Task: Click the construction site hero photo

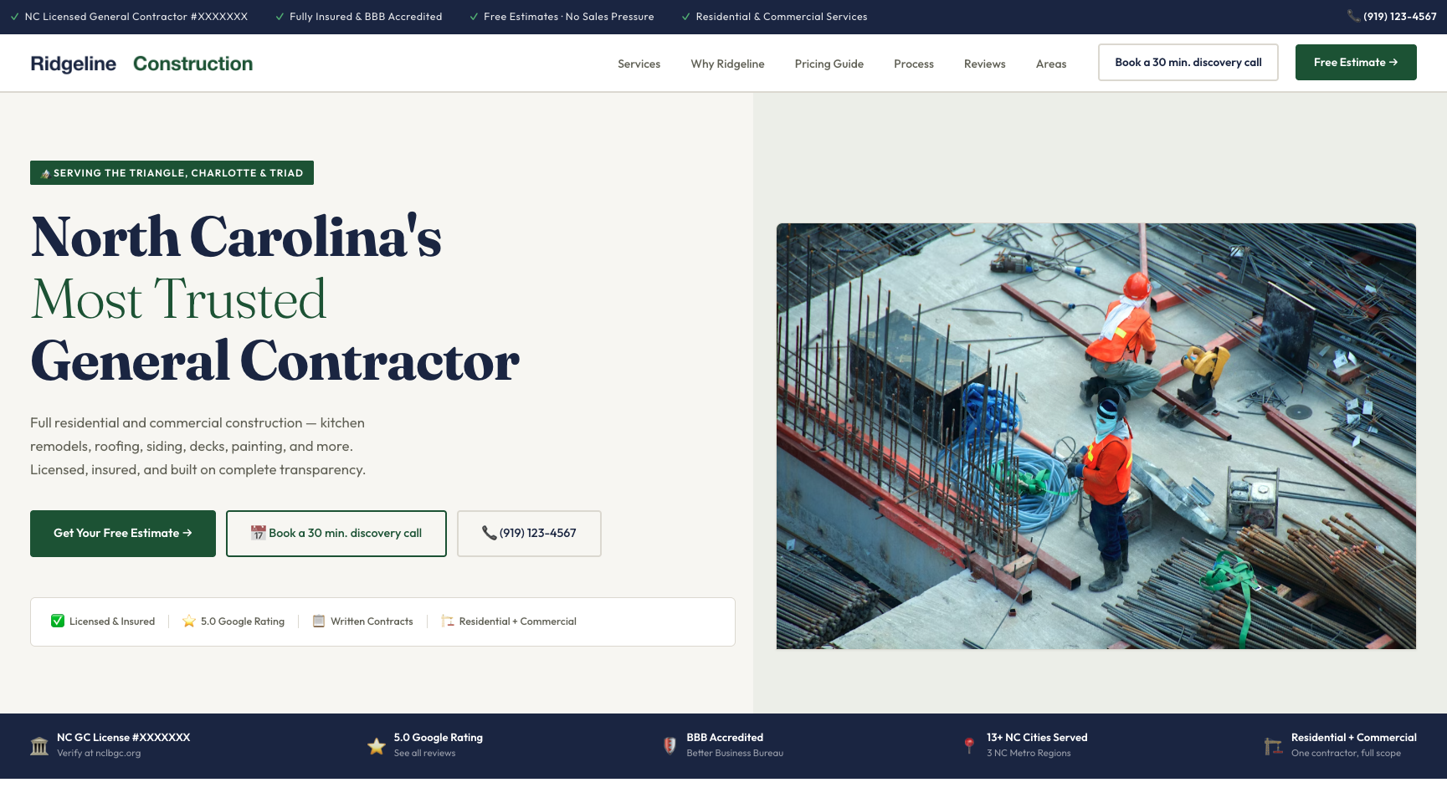Action: click(1096, 435)
